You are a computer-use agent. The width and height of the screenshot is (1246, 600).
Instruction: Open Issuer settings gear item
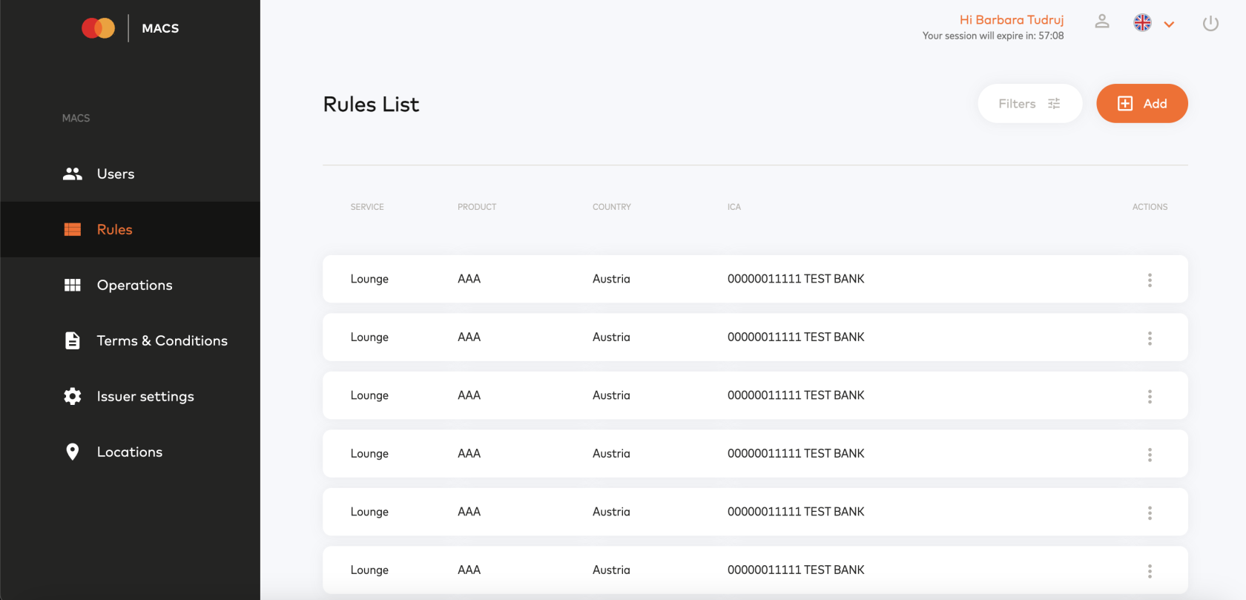(x=145, y=397)
